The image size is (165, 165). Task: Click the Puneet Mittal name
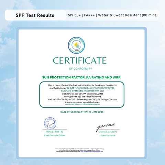coord(55,132)
